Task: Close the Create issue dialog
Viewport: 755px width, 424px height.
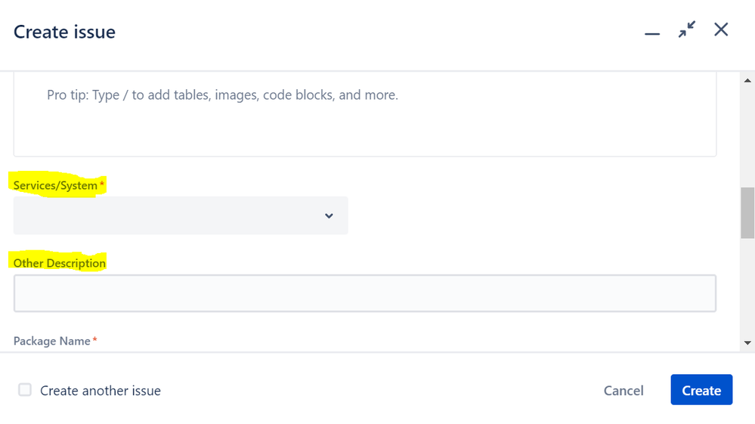Action: pos(721,29)
